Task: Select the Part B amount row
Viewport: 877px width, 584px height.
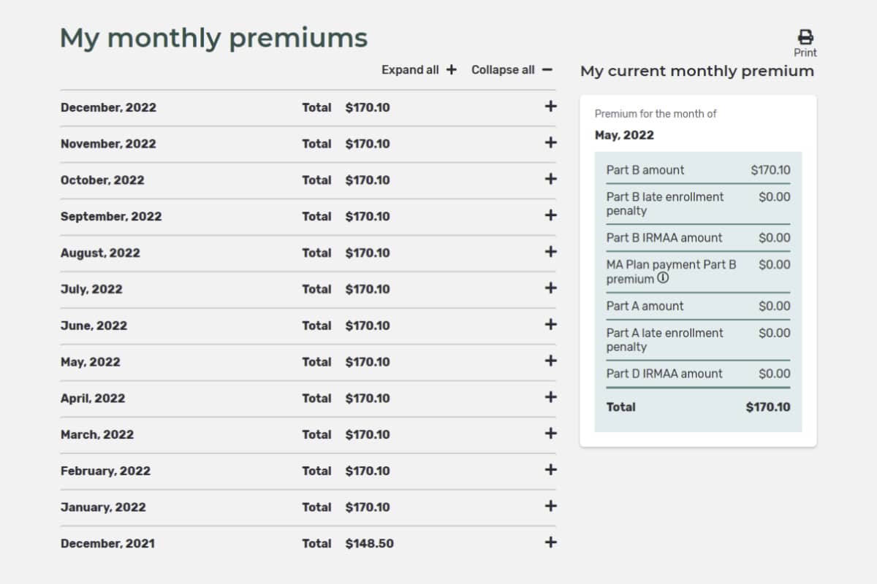Action: coord(697,169)
